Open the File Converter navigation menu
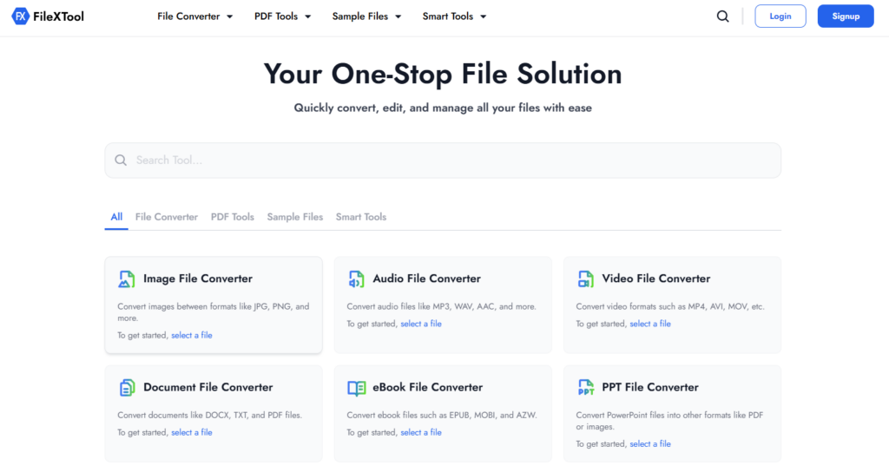The width and height of the screenshot is (889, 472). point(195,16)
